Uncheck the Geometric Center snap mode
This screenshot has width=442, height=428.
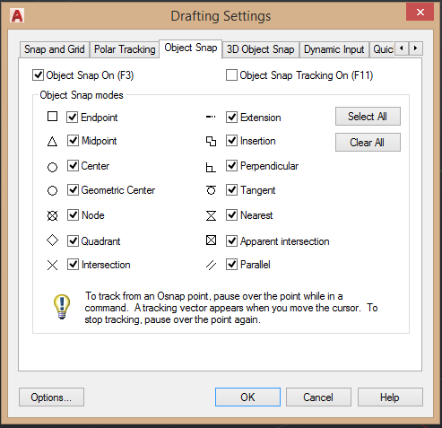(x=73, y=190)
